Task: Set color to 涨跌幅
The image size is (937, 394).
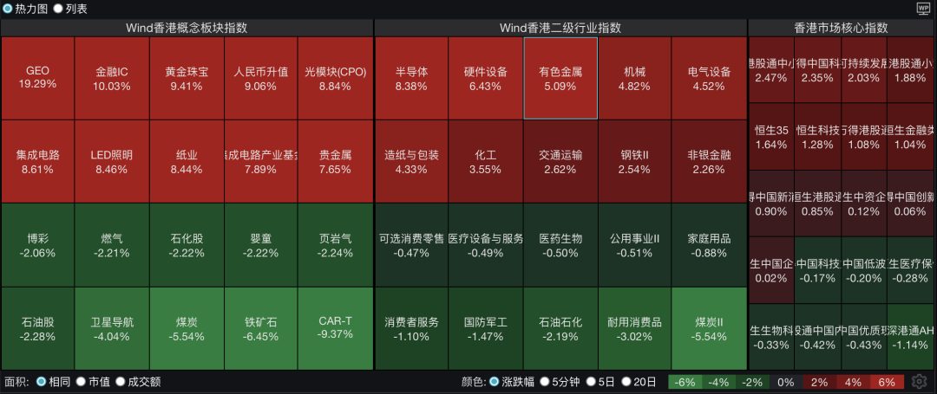Action: tap(495, 382)
